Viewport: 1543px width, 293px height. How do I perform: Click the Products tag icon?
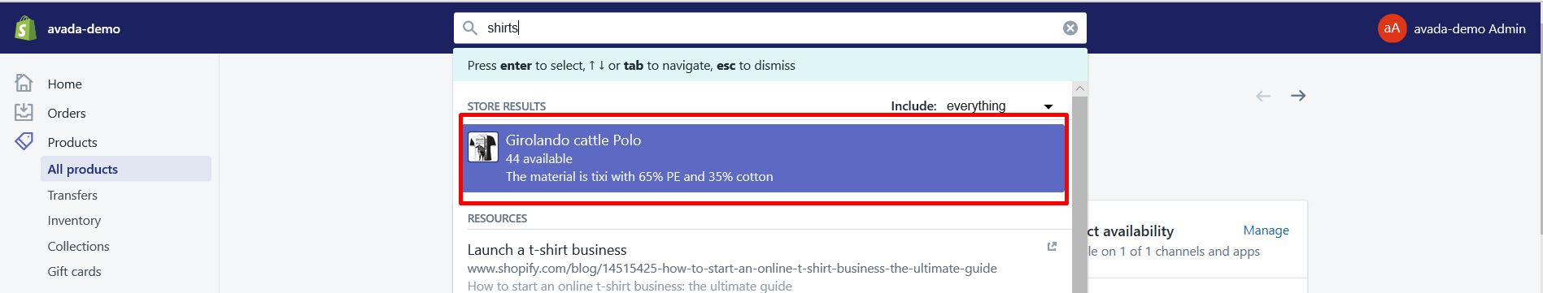[24, 141]
